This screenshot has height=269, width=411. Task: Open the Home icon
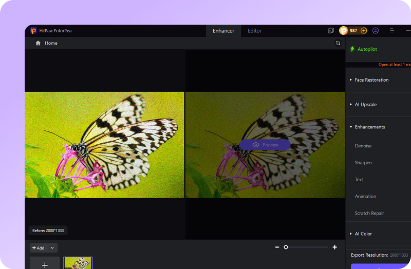pos(38,43)
